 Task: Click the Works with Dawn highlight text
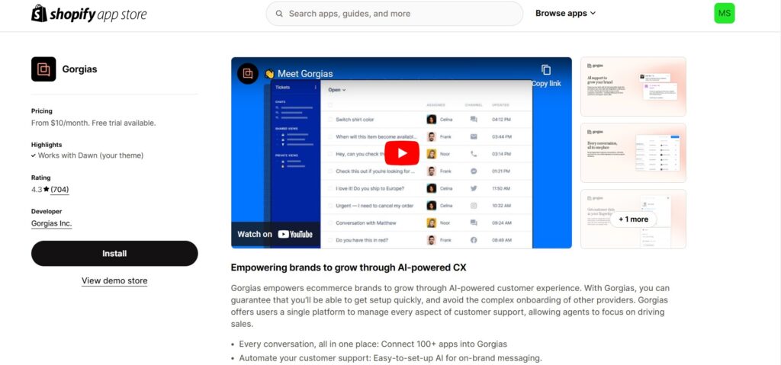point(91,155)
